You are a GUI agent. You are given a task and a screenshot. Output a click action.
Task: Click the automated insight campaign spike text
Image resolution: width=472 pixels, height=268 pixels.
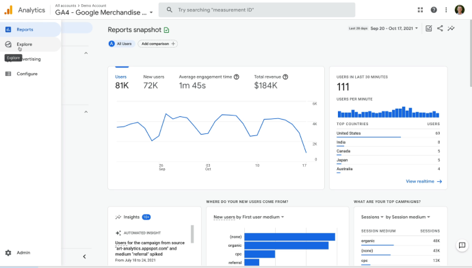point(150,248)
